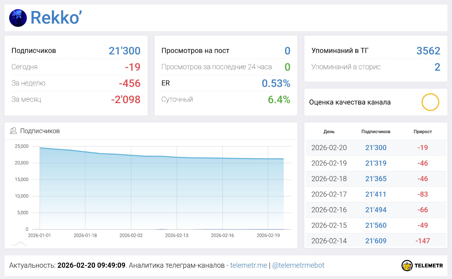Viewport: 452px width, 279px height.
Task: Click the 2026-02-13 chart axis label
Action: (177, 236)
